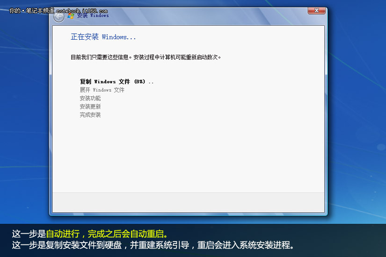Click the 目前我们只需要这些信息 description line

(x=146, y=57)
